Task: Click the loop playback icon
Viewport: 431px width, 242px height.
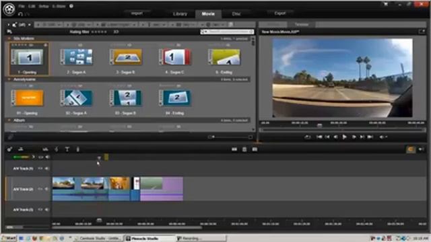Action: tap(307, 136)
